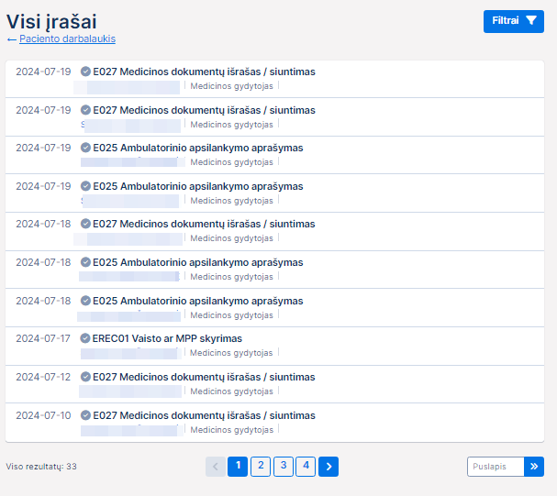Viewport: 557px width, 496px height.
Task: Click check icon on 2024-07-10 E027 record
Action: tap(85, 415)
